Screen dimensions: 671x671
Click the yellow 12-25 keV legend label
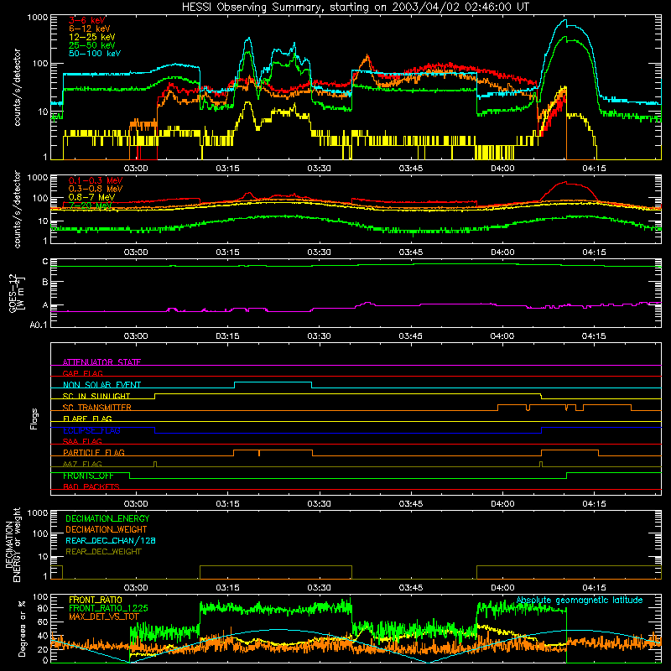91,37
